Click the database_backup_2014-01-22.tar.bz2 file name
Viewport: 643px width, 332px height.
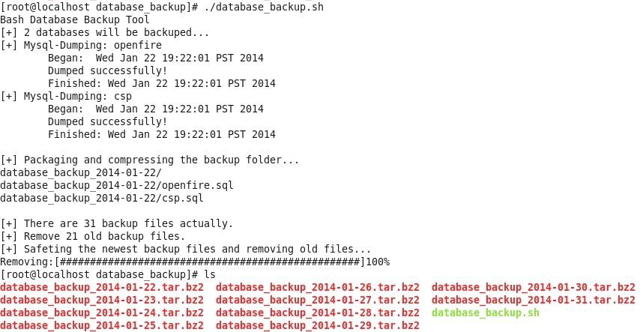102,288
